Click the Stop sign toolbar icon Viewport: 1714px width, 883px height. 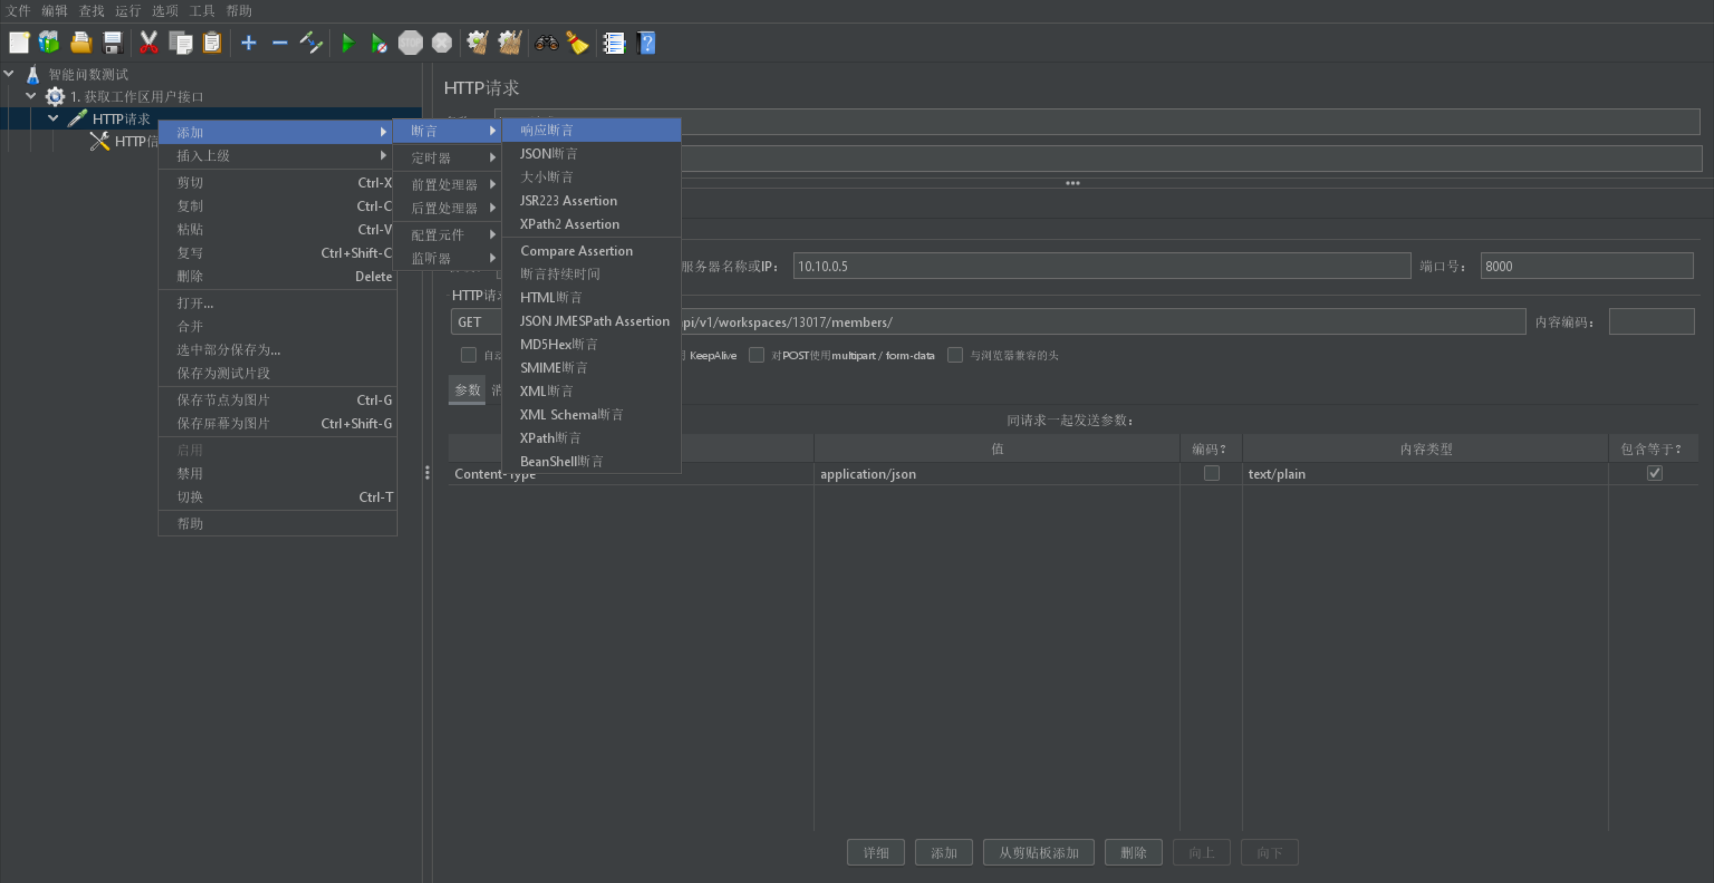click(x=411, y=43)
